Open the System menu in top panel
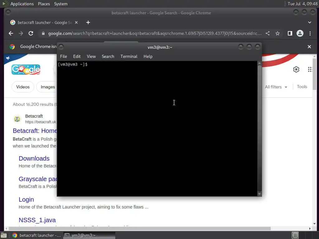 point(61,4)
